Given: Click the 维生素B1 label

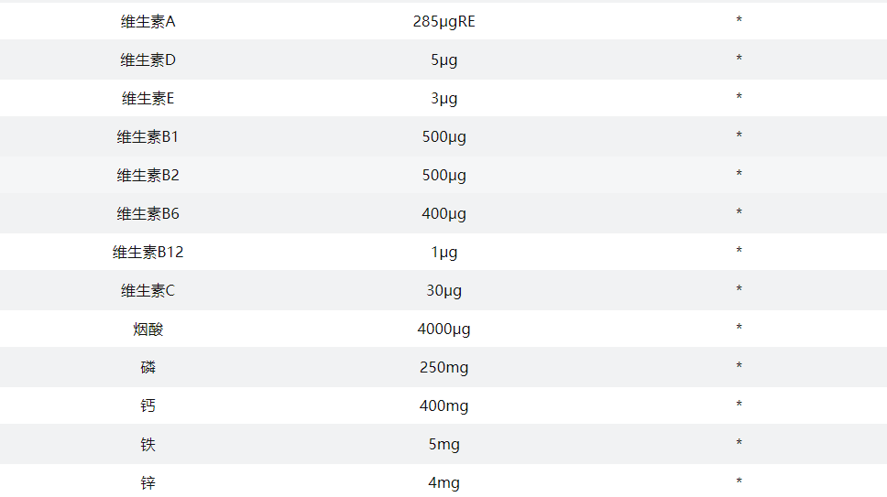Looking at the screenshot, I should point(148,136).
